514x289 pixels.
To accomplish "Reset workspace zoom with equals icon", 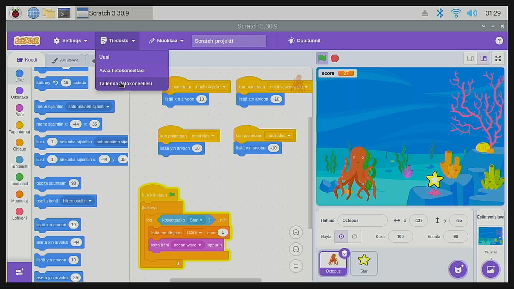I will (x=296, y=266).
